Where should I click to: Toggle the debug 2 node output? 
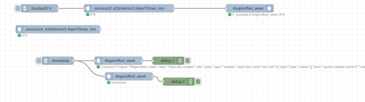198,82
